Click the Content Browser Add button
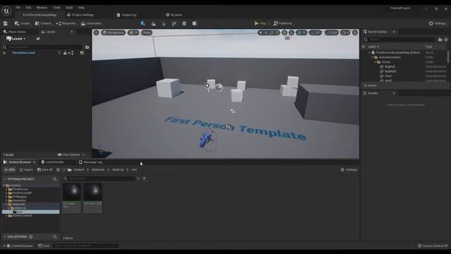Image resolution: width=451 pixels, height=254 pixels. click(x=9, y=170)
